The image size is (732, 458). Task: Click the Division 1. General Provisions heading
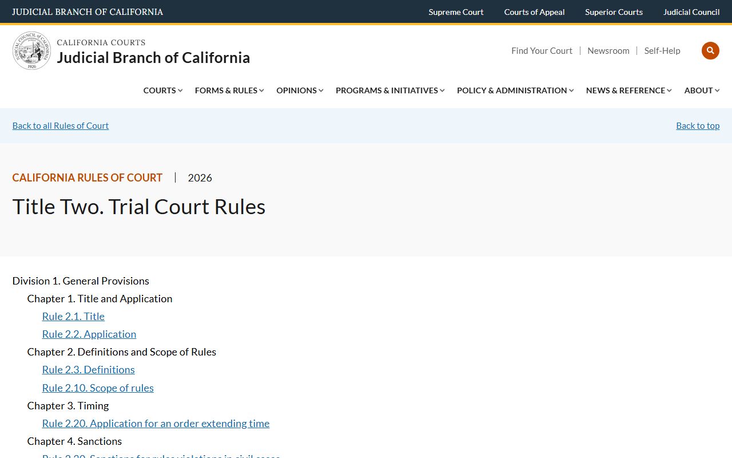click(81, 281)
